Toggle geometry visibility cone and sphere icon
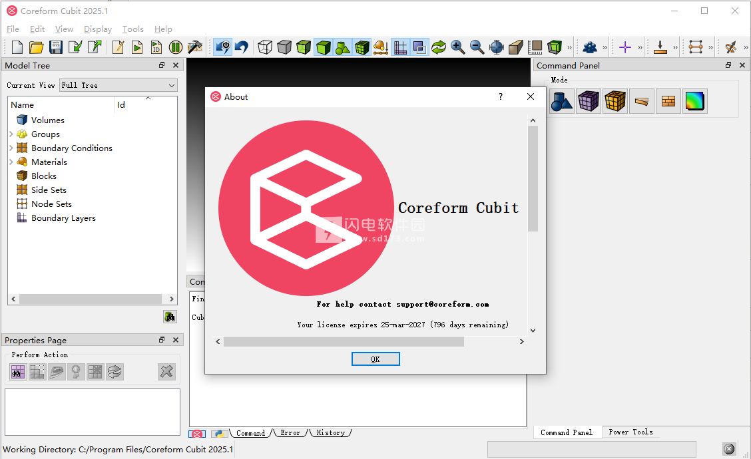 [x=342, y=47]
